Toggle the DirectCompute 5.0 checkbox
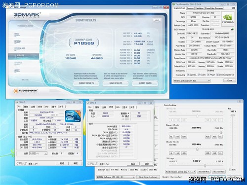 217,75
